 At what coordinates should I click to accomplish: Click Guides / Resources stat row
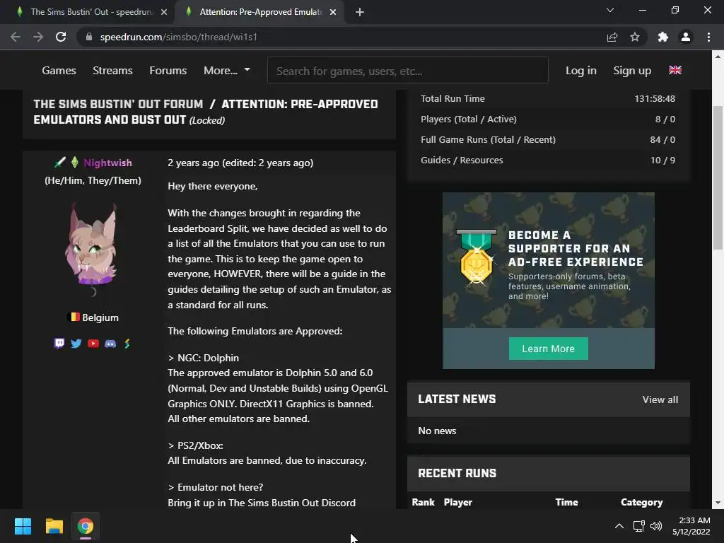click(x=548, y=160)
